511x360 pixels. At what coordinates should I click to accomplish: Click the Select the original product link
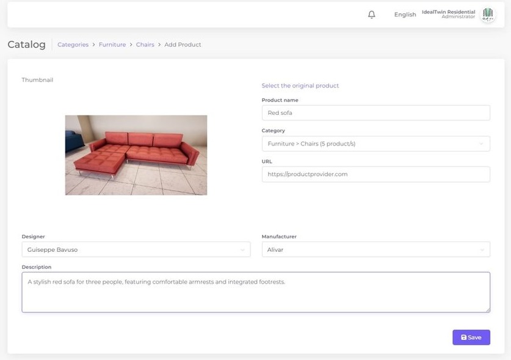pyautogui.click(x=300, y=86)
